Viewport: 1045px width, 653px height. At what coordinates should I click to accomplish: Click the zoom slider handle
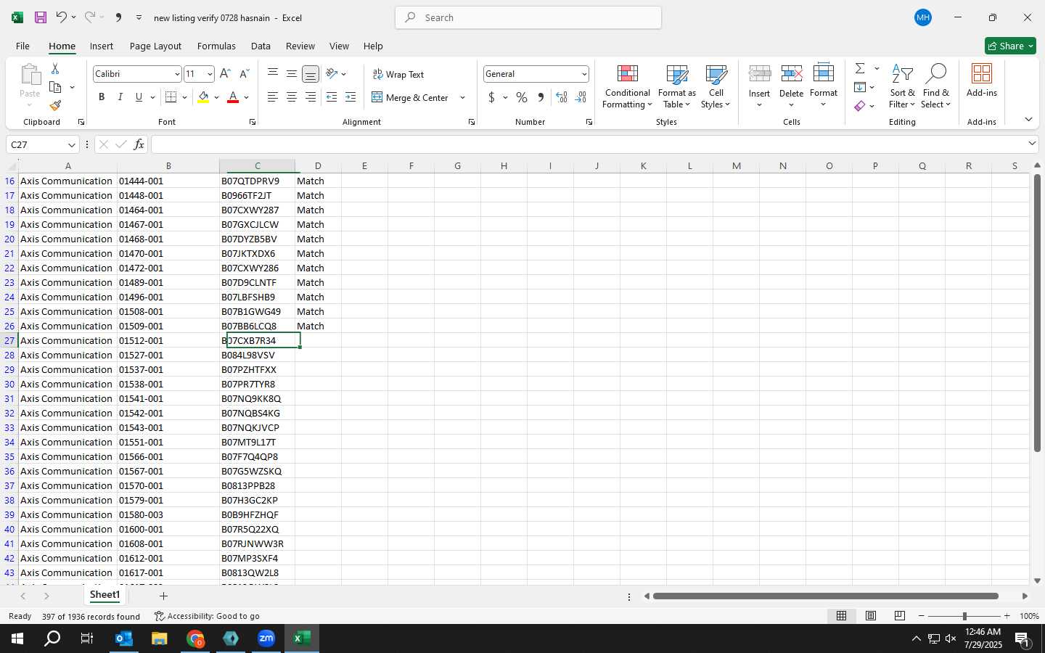click(x=964, y=616)
